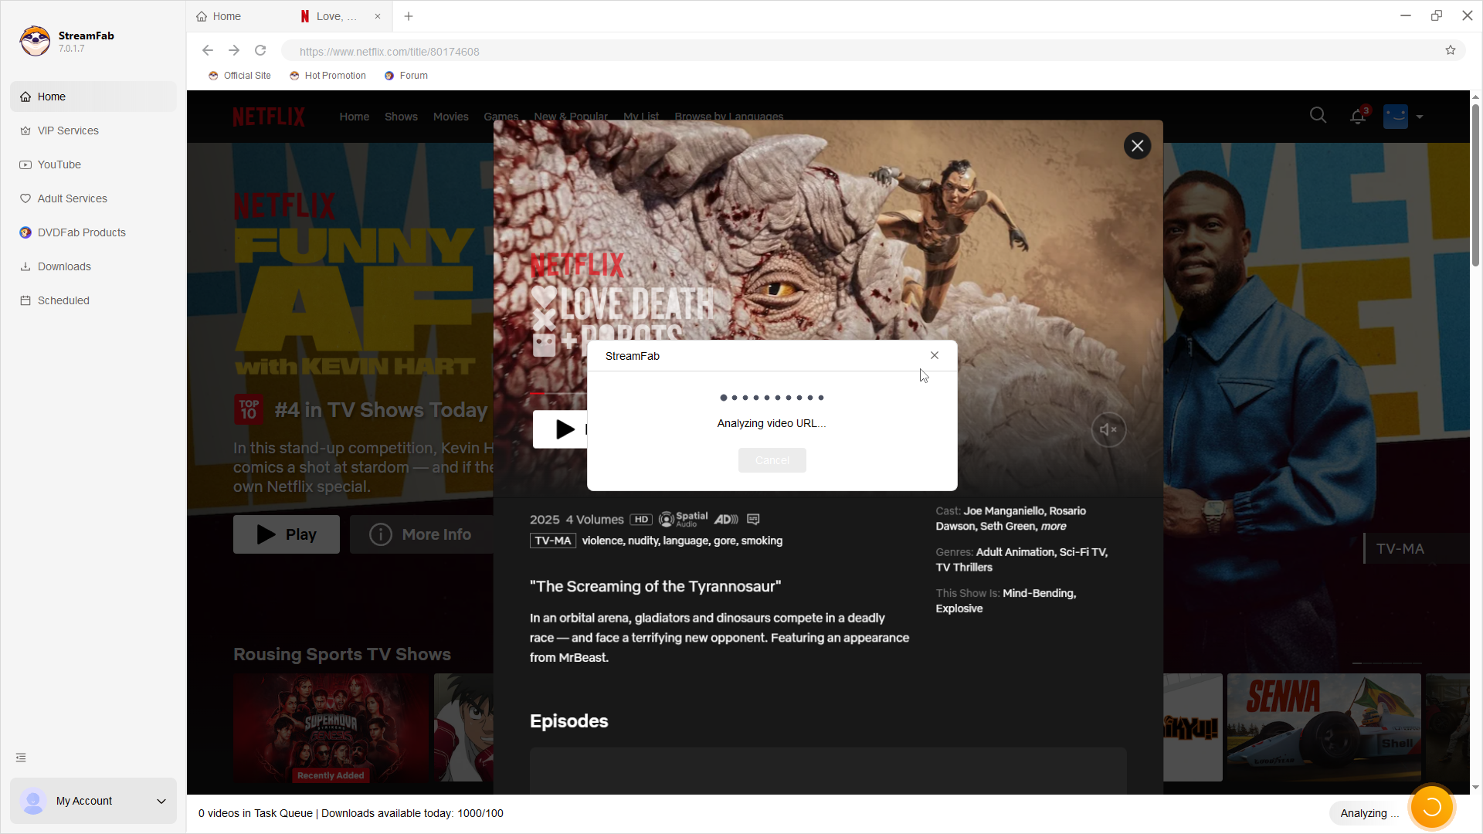Play Love Death + Robots

(x=562, y=429)
